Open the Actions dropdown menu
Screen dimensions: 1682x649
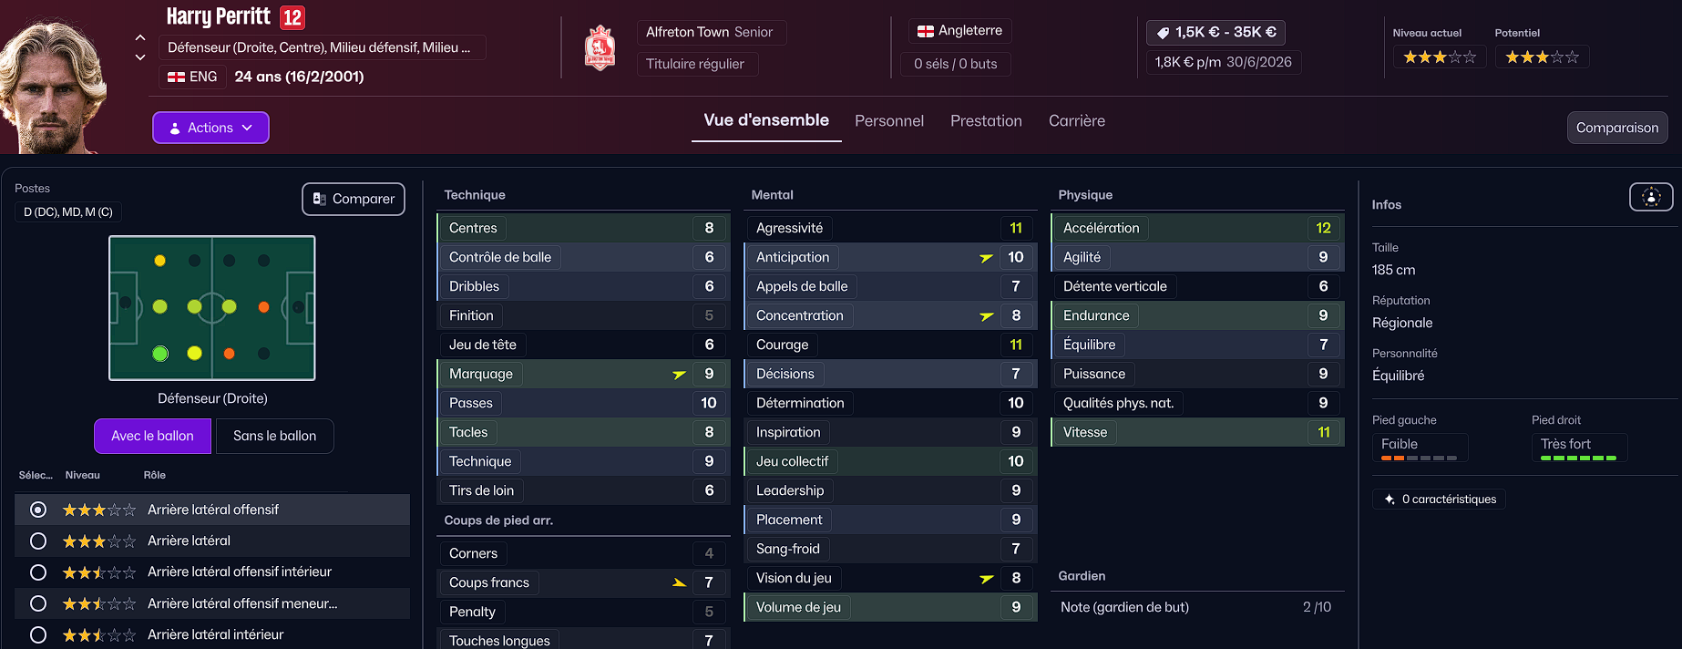(x=210, y=128)
